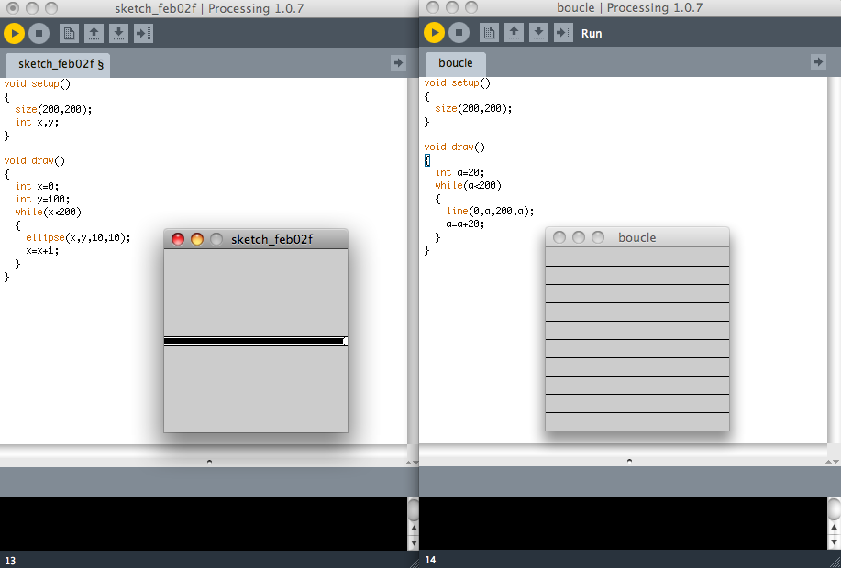The height and width of the screenshot is (568, 841).
Task: Click Export icon in sketch_feb02f toolbar
Action: tap(143, 34)
